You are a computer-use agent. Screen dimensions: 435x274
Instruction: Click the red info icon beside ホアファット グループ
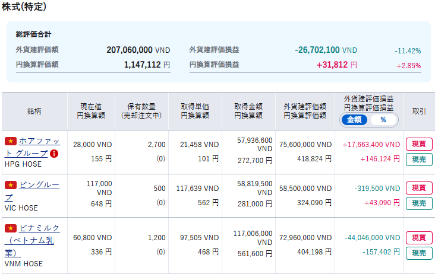pyautogui.click(x=54, y=154)
